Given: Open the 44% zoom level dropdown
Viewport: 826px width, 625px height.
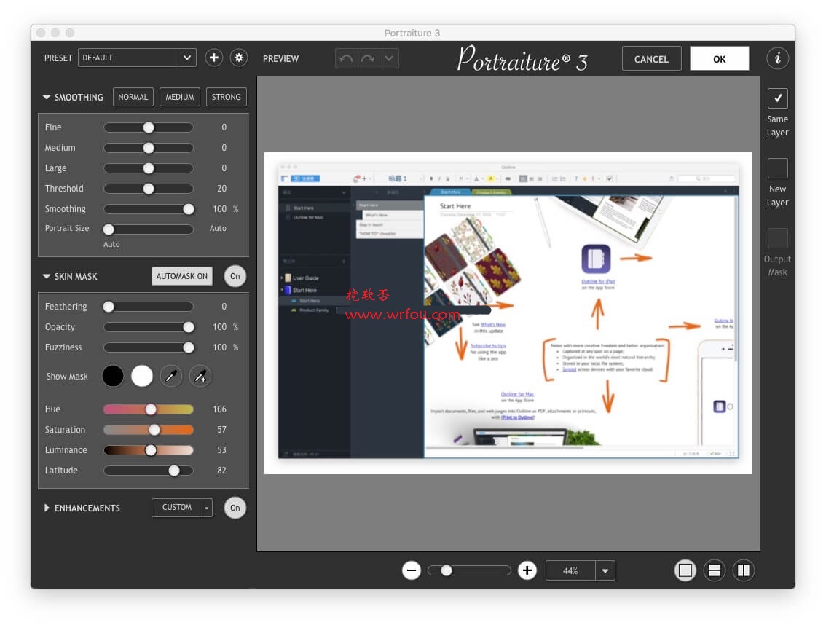Looking at the screenshot, I should coord(605,570).
